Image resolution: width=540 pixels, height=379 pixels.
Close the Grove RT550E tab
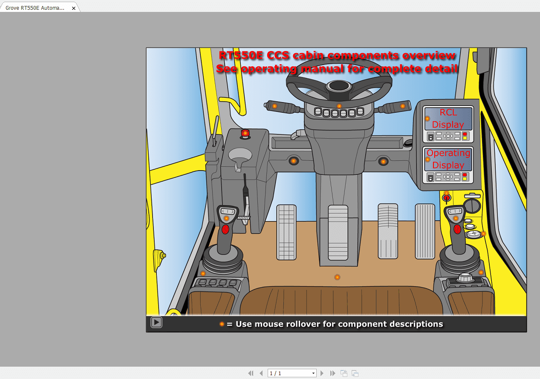click(73, 8)
